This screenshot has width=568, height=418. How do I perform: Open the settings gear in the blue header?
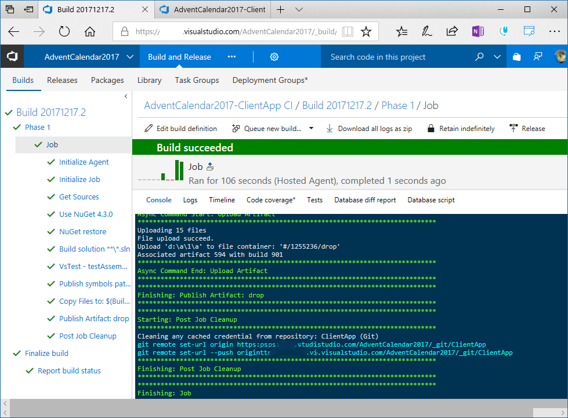274,57
